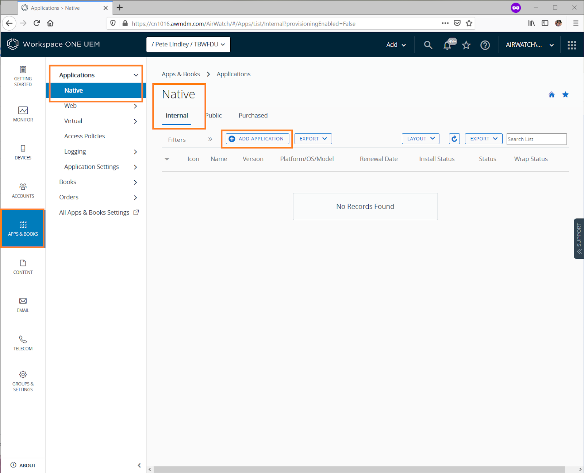Open the Support side tab

pos(579,239)
